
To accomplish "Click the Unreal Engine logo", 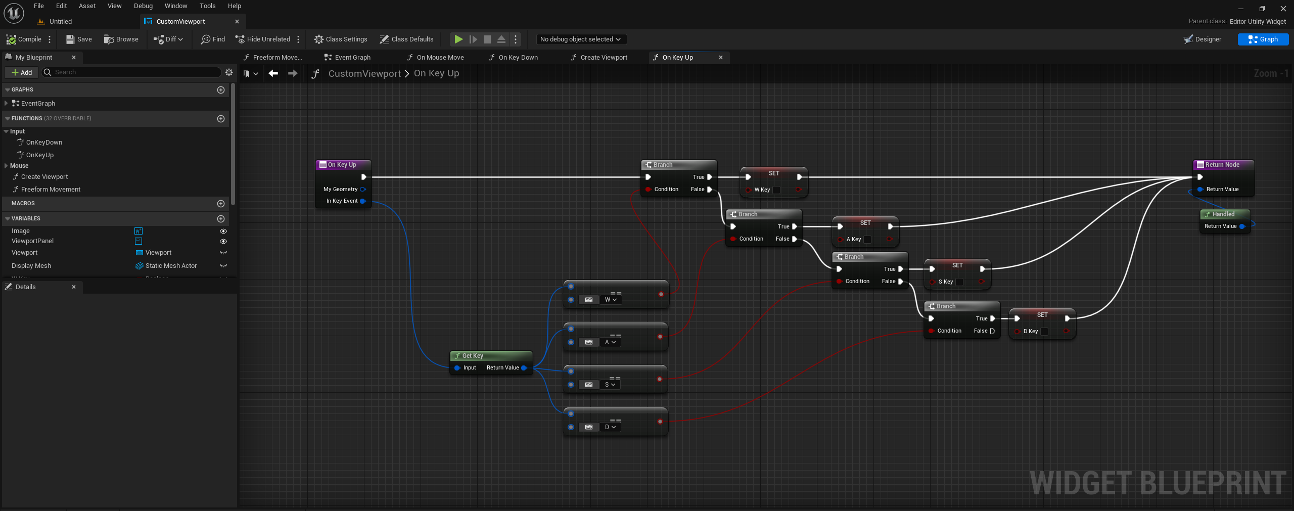I will (14, 13).
